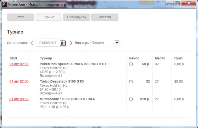Click place value 32
Image resolution: width=198 pixels, height=128 pixels.
(157, 64)
